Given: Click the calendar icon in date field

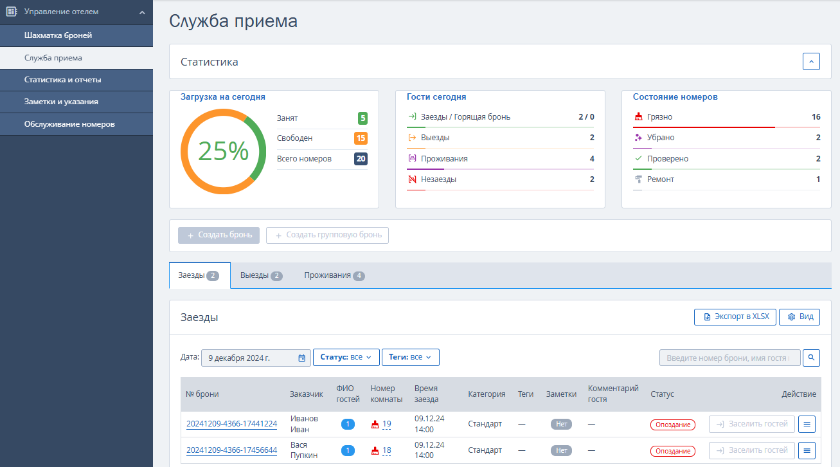Looking at the screenshot, I should pyautogui.click(x=302, y=358).
